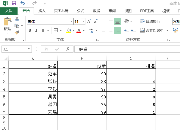The image size is (180, 130).
Task: Switch to the PDF工具 tab
Action: 147,11
